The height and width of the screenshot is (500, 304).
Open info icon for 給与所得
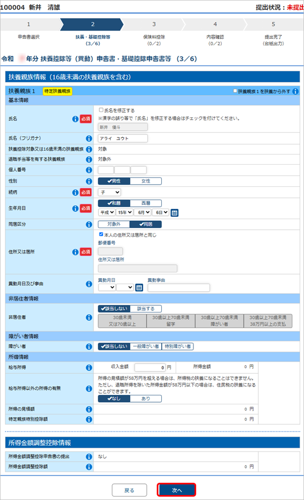[x=89, y=368]
